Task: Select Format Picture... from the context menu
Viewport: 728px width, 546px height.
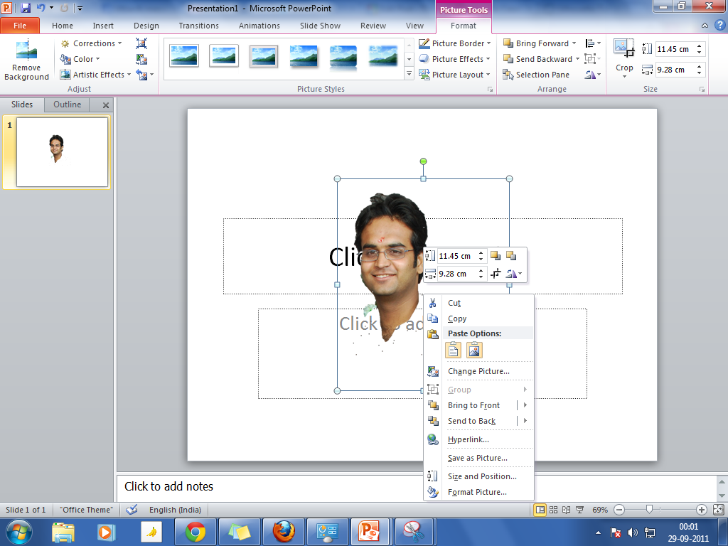Action: pyautogui.click(x=477, y=492)
